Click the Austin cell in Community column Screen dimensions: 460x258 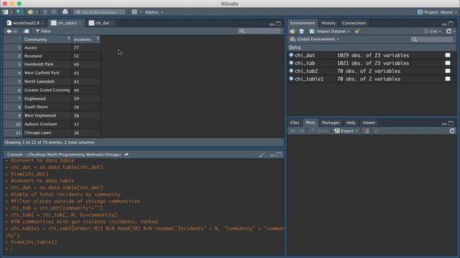[47, 47]
